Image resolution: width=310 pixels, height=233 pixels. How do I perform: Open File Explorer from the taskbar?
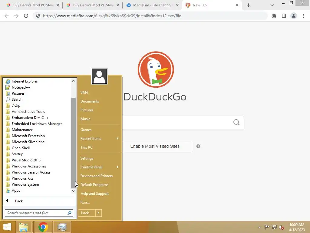coord(24,227)
